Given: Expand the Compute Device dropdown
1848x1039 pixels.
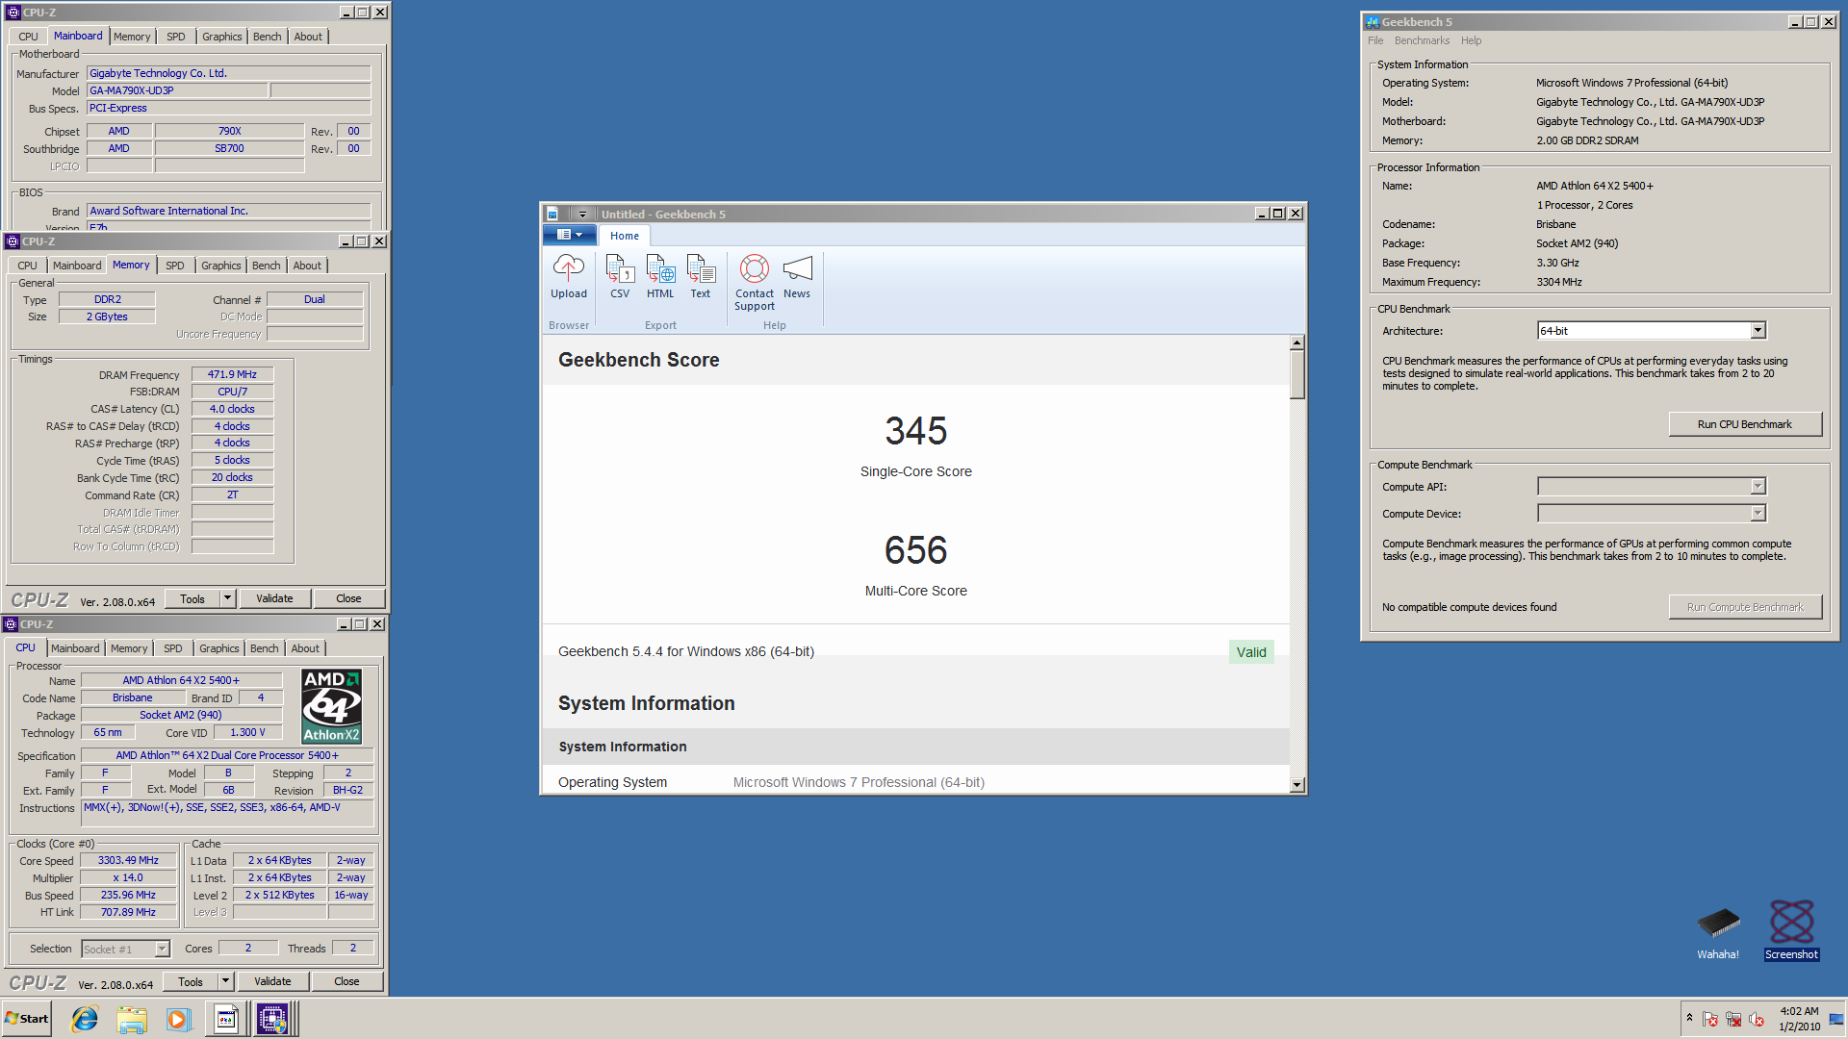Looking at the screenshot, I should pos(1758,514).
